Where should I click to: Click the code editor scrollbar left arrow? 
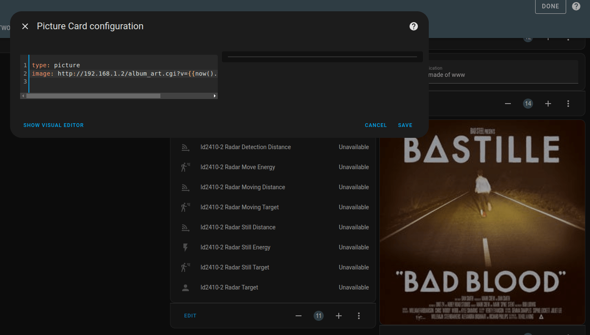pyautogui.click(x=23, y=96)
